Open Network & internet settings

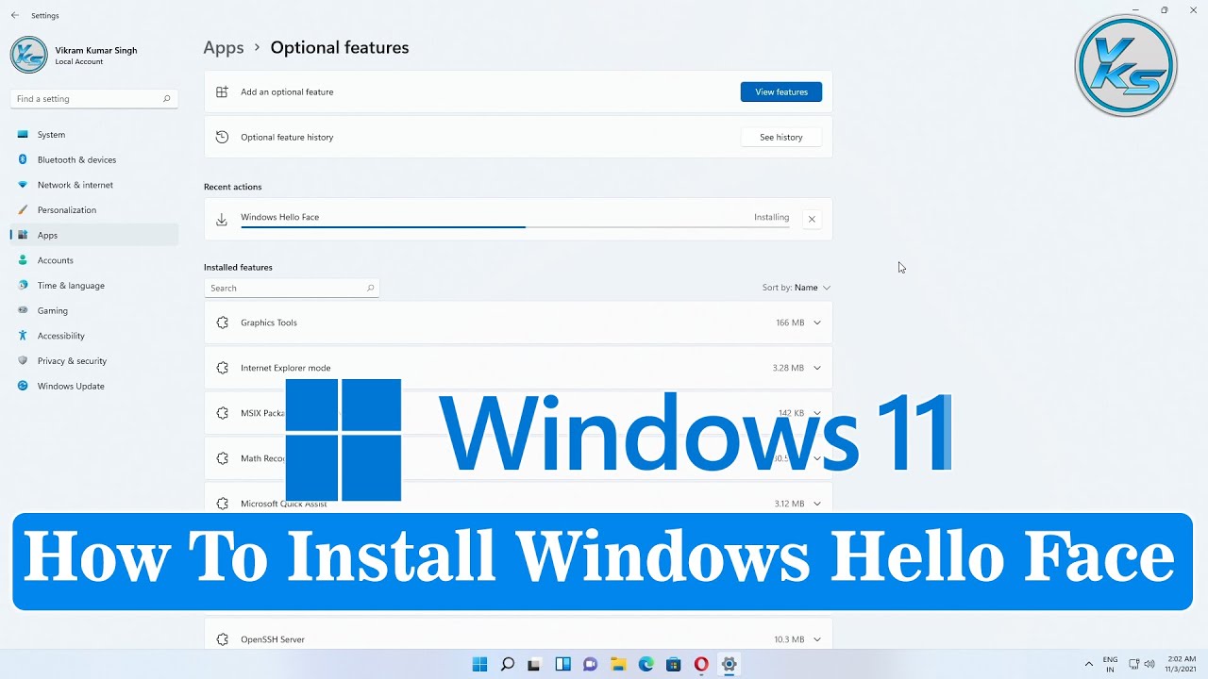(93, 185)
